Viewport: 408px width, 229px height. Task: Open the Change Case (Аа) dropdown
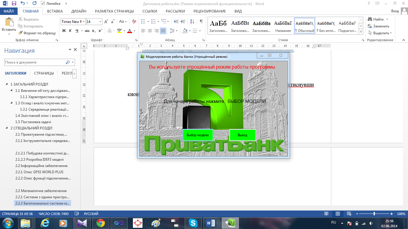[x=123, y=21]
